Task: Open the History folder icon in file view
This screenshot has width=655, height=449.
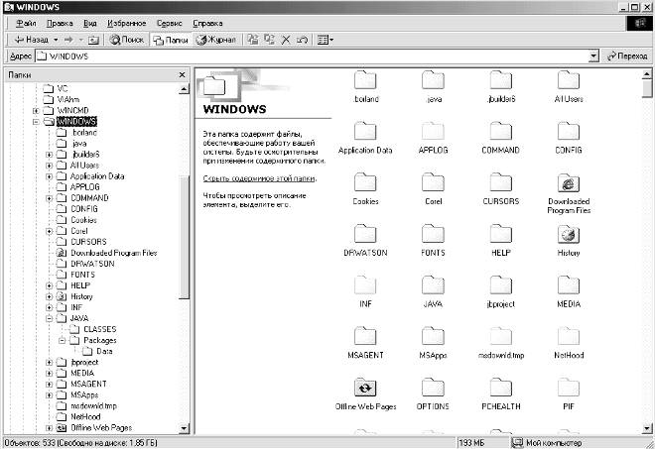Action: click(569, 235)
